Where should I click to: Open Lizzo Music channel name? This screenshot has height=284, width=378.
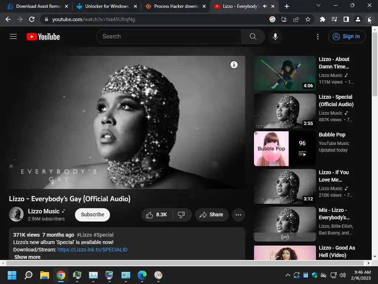pyautogui.click(x=44, y=211)
